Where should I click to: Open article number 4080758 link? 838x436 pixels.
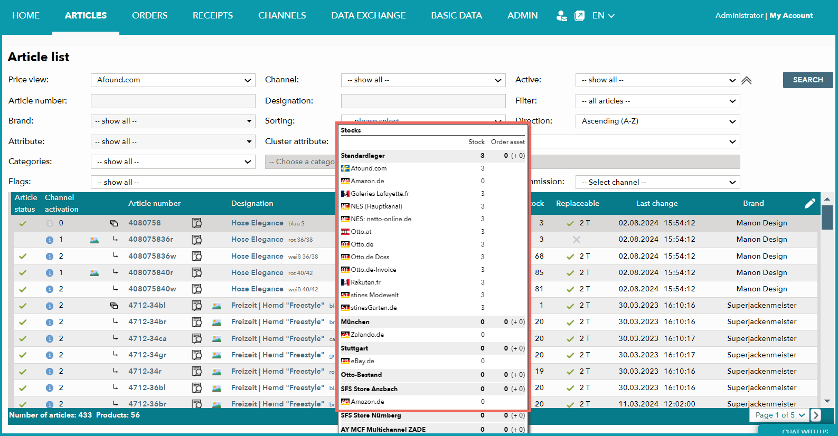(145, 223)
